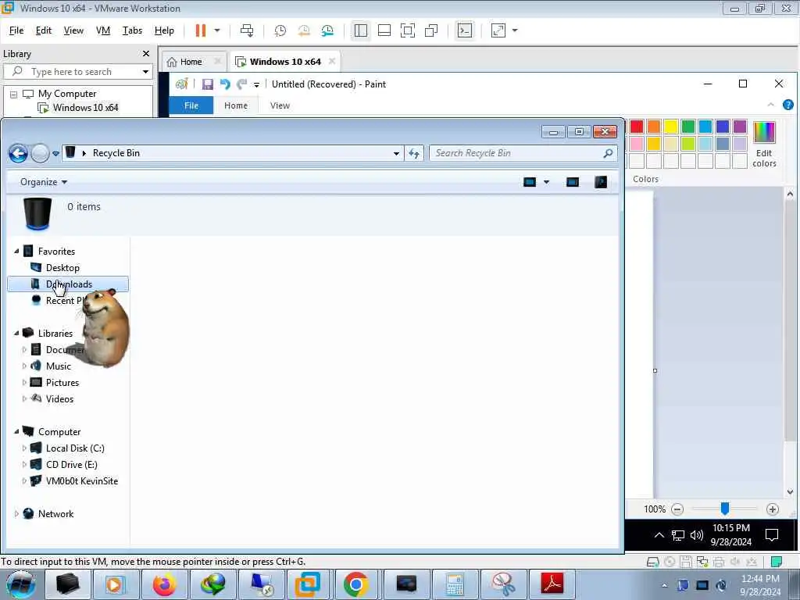Screen dimensions: 800x600
Task: Go back in Recycle Bin window
Action: [x=19, y=153]
